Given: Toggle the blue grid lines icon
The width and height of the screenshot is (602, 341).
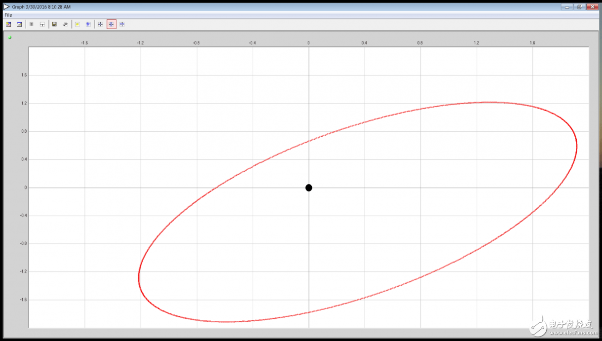Looking at the screenshot, I should [88, 24].
